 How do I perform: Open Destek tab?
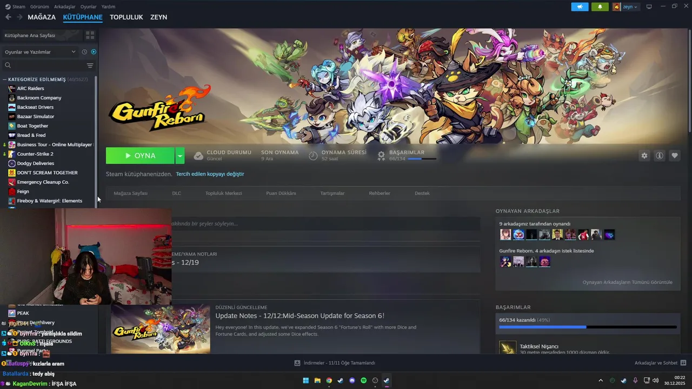point(422,193)
